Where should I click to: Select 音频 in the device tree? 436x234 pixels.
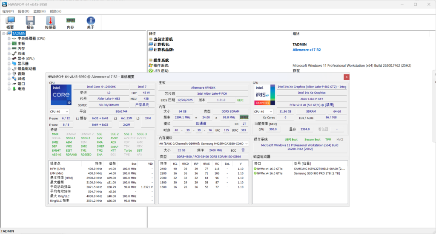coord(21,73)
